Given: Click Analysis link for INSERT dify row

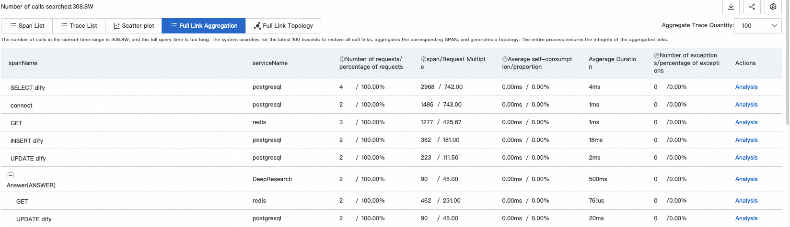Looking at the screenshot, I should tap(746, 140).
